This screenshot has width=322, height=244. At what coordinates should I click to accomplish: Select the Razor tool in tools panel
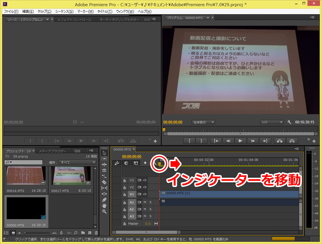[104, 182]
